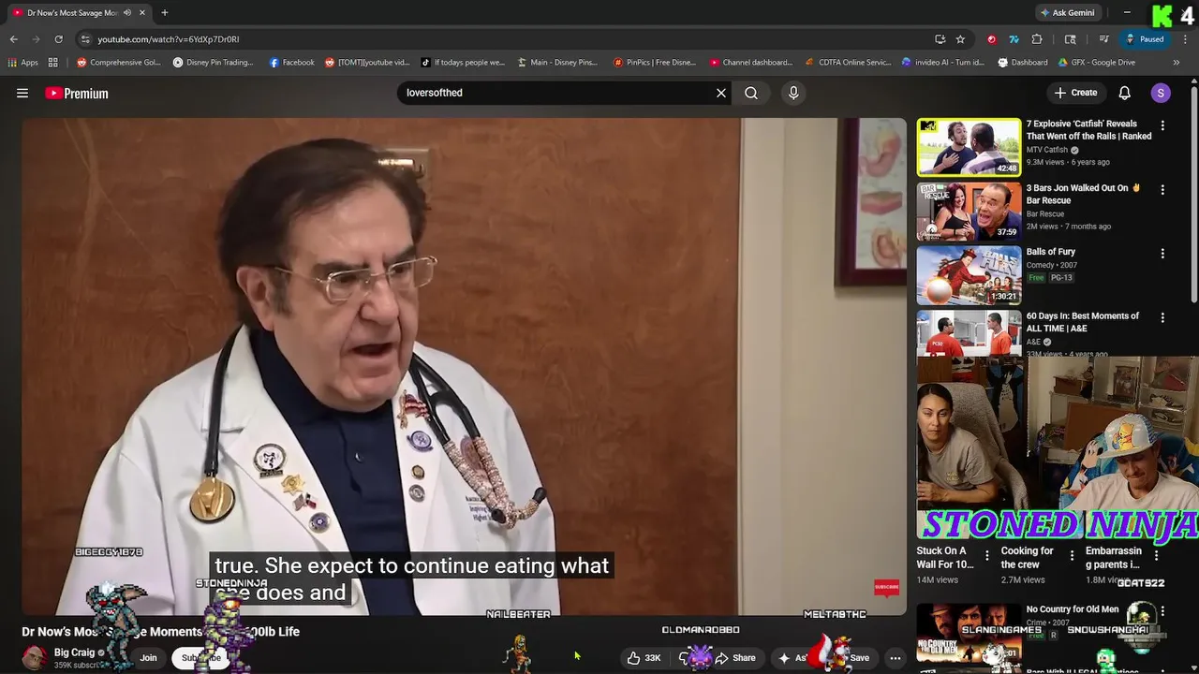The width and height of the screenshot is (1199, 674).
Task: Open options menu for Embarrassing parents video
Action: point(1156,555)
